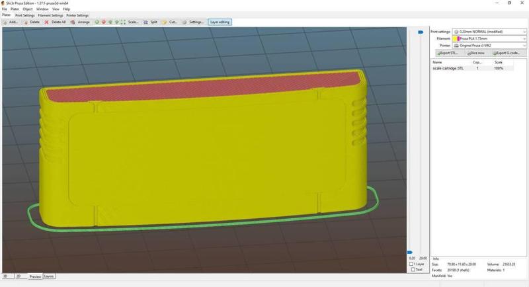Click the Add model toolbar icon

[11, 22]
